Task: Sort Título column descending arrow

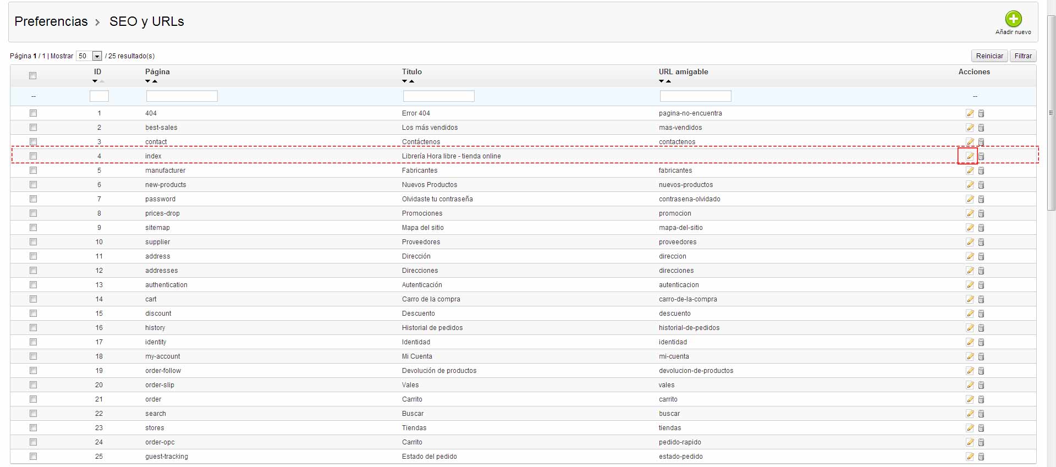Action: pos(405,81)
